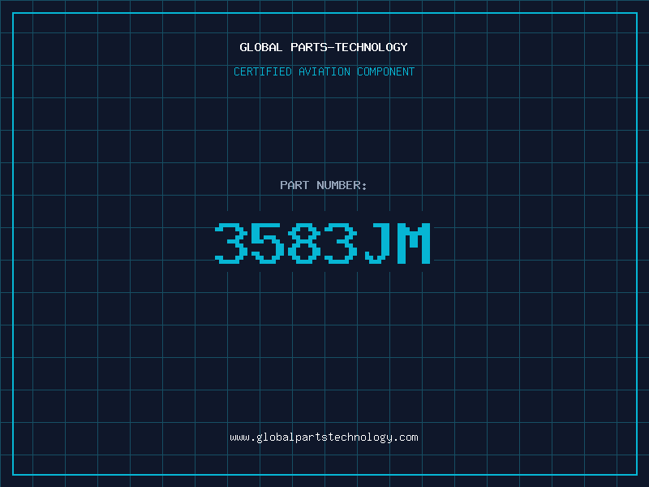Click the PART NUMBER: label
Image resolution: width=649 pixels, height=487 pixels.
tap(323, 185)
